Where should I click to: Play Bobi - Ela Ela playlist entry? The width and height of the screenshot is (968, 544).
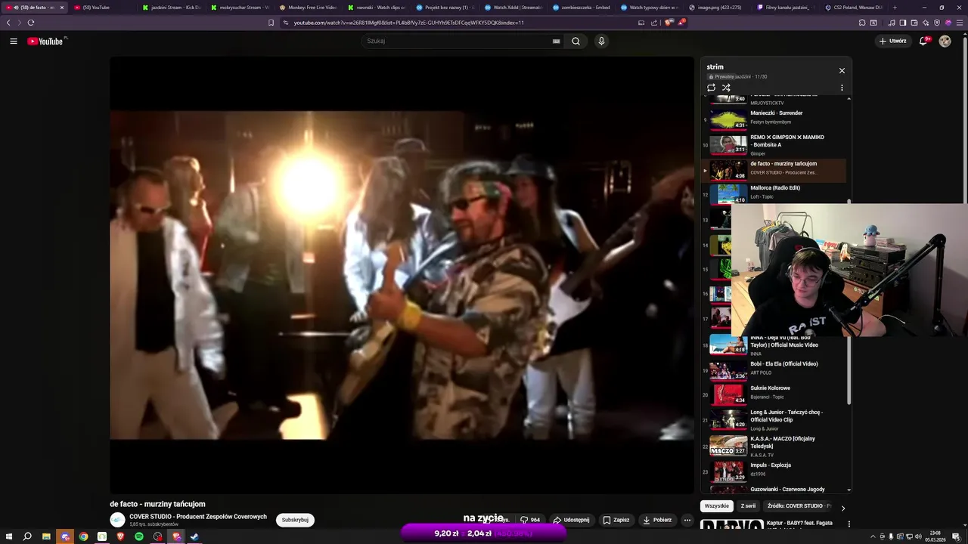pos(773,369)
